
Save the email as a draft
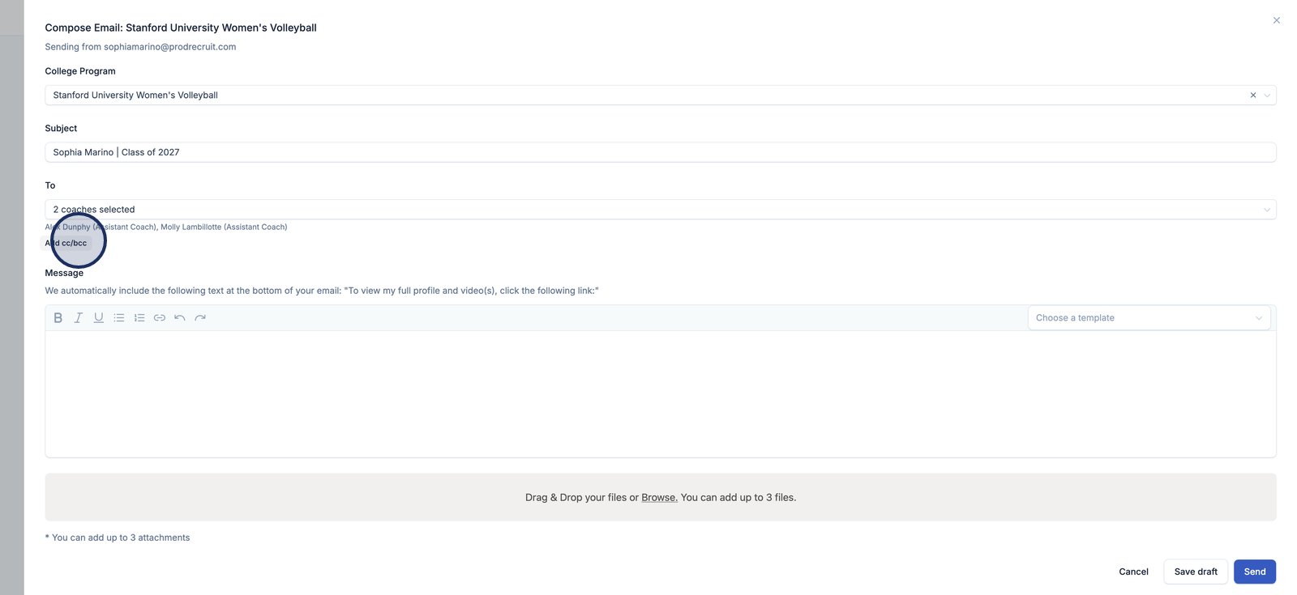coord(1196,572)
